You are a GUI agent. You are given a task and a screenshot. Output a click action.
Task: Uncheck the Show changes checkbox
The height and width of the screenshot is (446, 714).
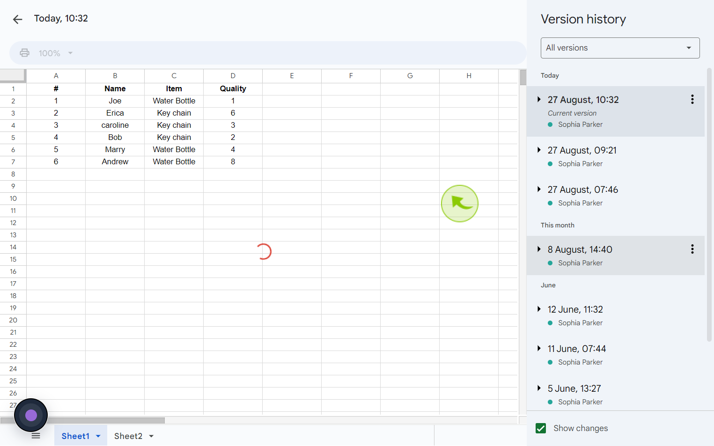[541, 428]
